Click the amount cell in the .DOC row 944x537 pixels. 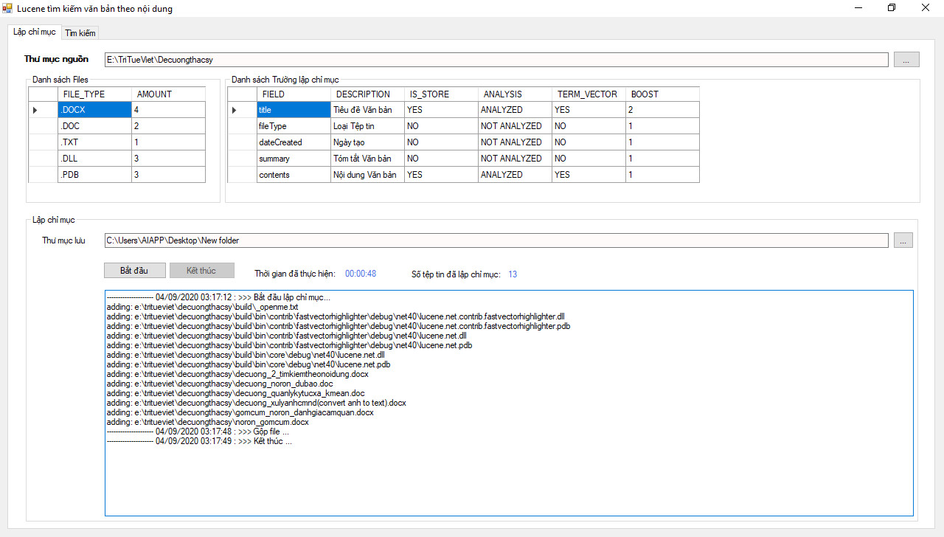[169, 126]
